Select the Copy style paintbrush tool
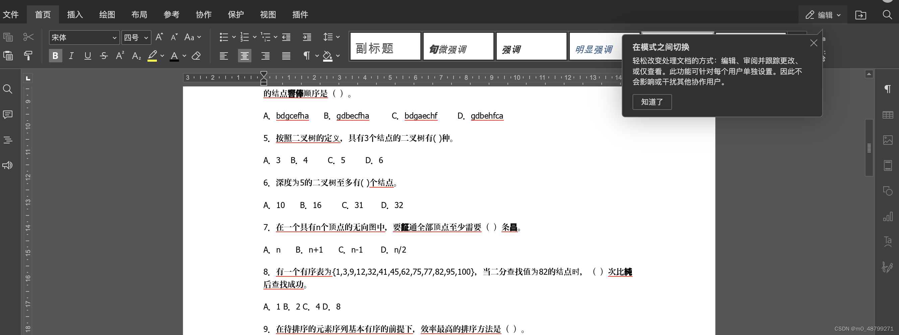 (x=28, y=56)
